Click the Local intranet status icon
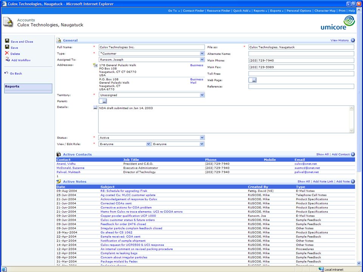Image resolution: width=363 pixels, height=272 pixels. [321, 269]
